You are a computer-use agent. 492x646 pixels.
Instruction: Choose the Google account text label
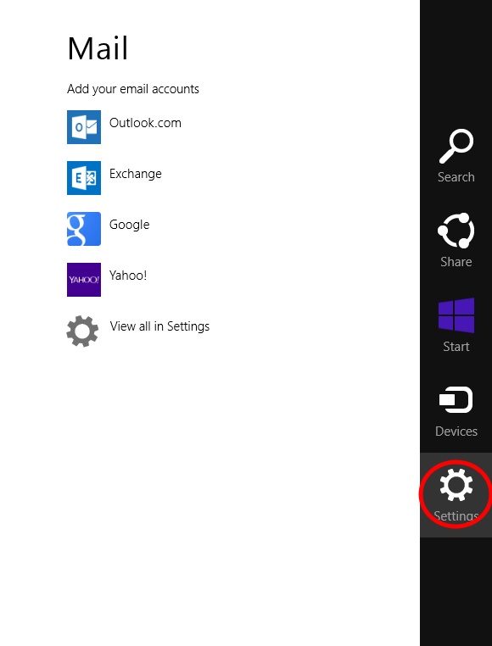click(129, 225)
